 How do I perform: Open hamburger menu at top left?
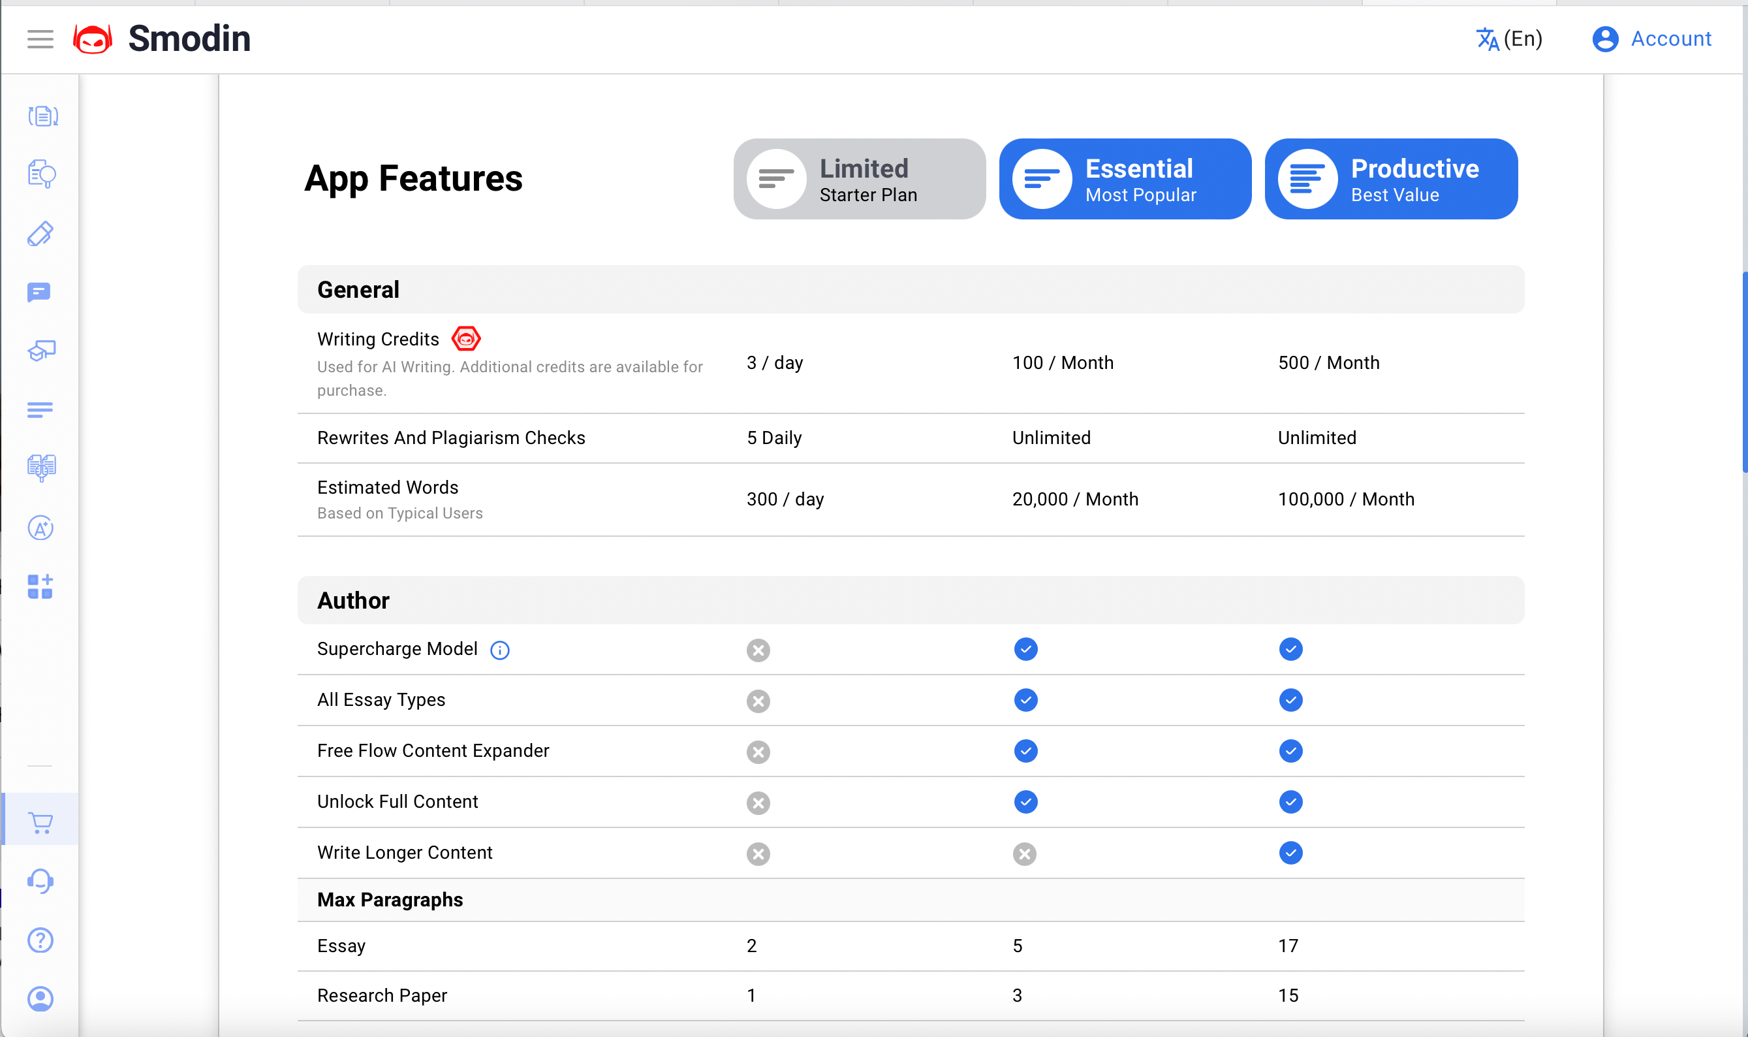[x=40, y=39]
